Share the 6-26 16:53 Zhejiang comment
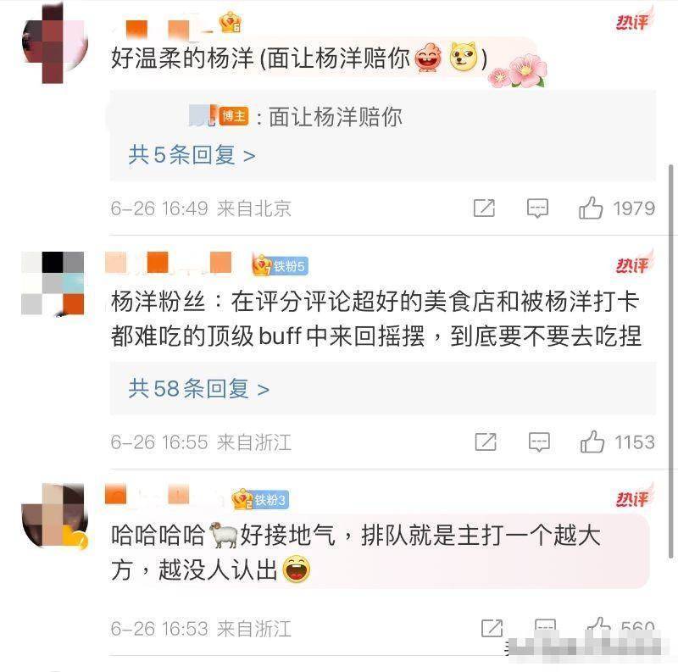The image size is (678, 672). [x=492, y=628]
